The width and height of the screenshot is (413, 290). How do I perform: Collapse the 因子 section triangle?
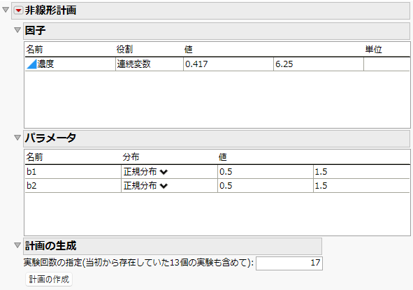pyautogui.click(x=17, y=30)
